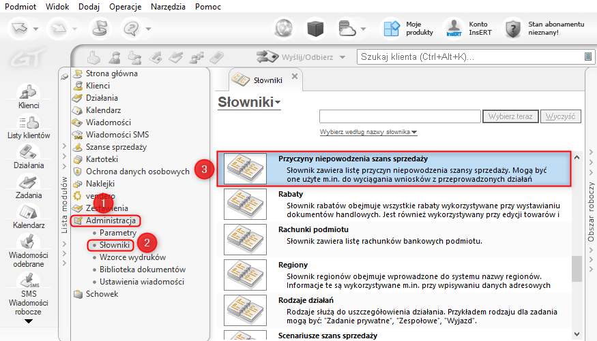Select Regiony dictionary entry
Screen dimensions: 597x341
coord(394,275)
